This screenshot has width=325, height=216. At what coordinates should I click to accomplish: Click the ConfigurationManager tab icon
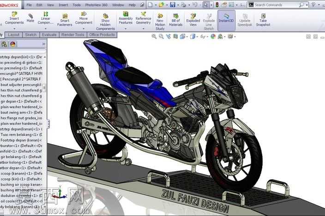point(4,44)
